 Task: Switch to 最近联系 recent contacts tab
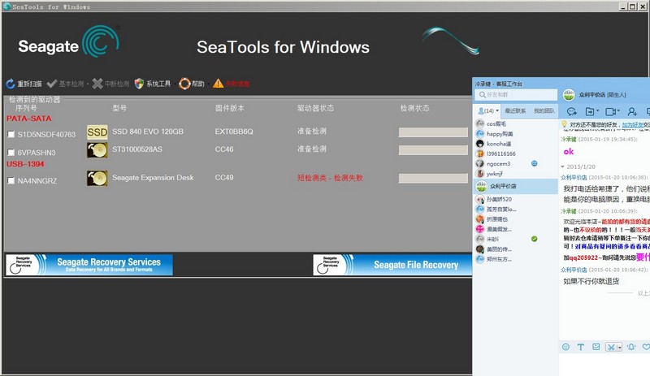pyautogui.click(x=515, y=111)
